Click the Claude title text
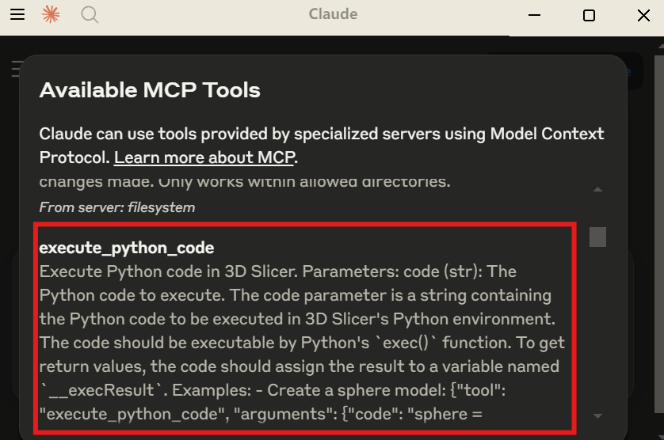664x440 pixels. pyautogui.click(x=333, y=14)
